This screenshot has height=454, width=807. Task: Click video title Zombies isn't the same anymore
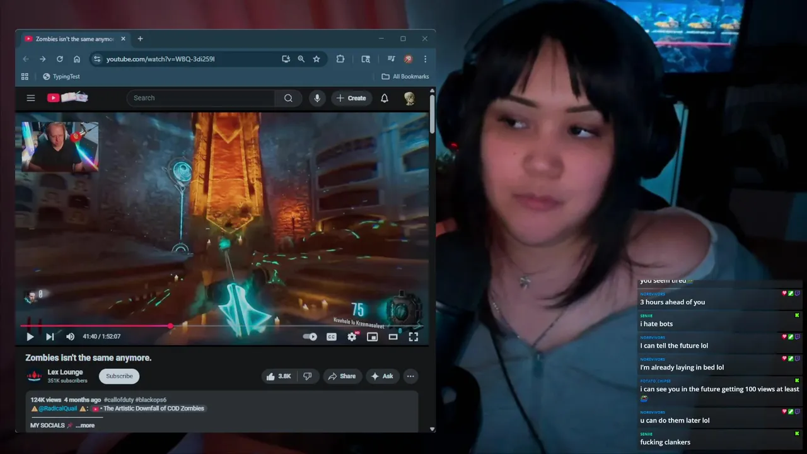(88, 358)
